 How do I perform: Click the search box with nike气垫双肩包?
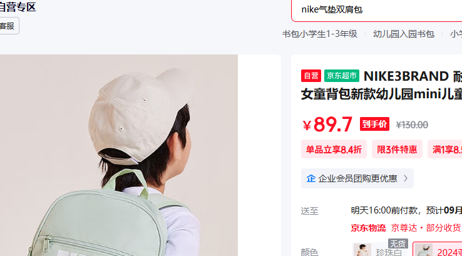[377, 10]
